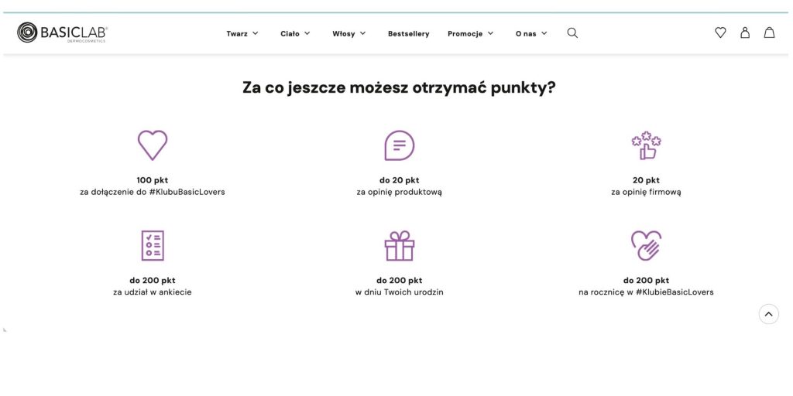Open the search magnifier icon

tap(572, 33)
